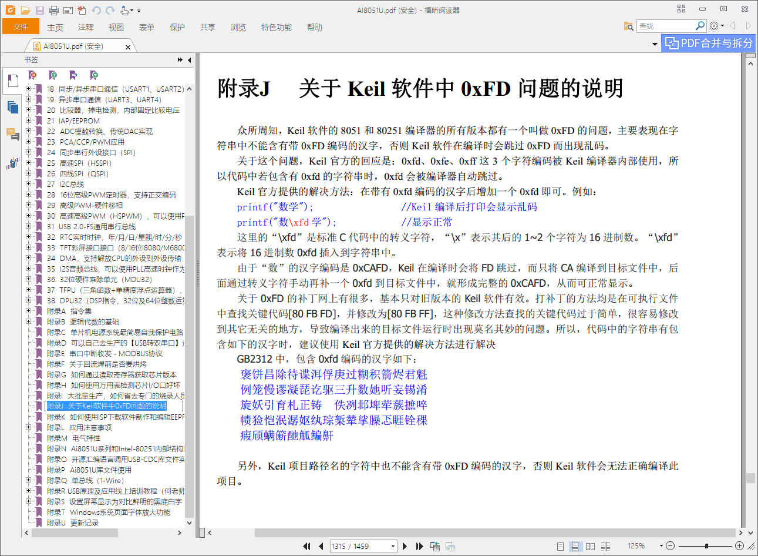This screenshot has height=556, width=758.
Task: Open the 表单 ribbon tab
Action: [x=147, y=27]
